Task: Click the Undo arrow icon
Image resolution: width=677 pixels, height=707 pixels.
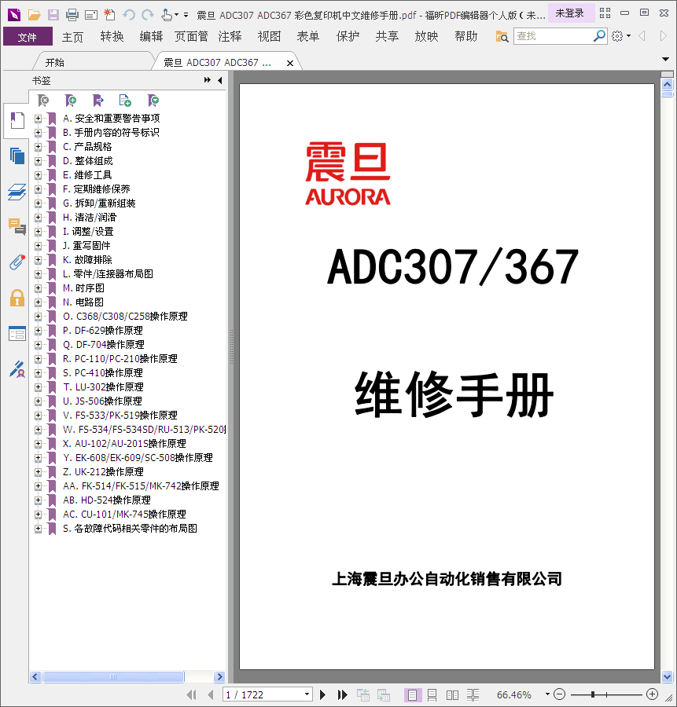Action: [129, 15]
